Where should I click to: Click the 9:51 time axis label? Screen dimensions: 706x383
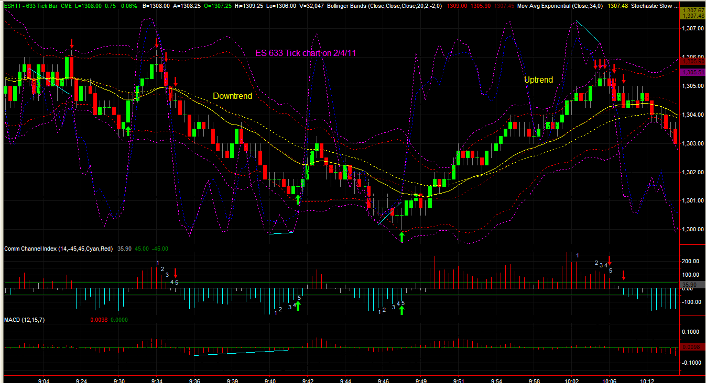coord(459,381)
